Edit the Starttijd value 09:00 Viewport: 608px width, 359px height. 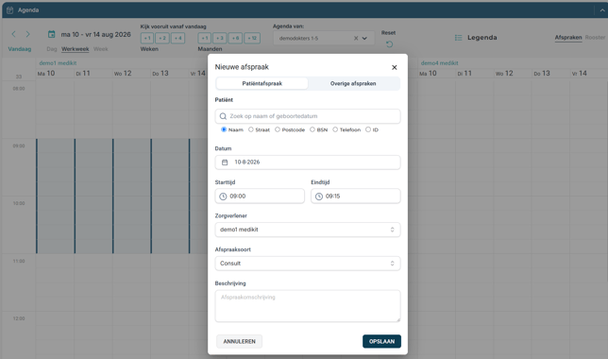tap(238, 197)
